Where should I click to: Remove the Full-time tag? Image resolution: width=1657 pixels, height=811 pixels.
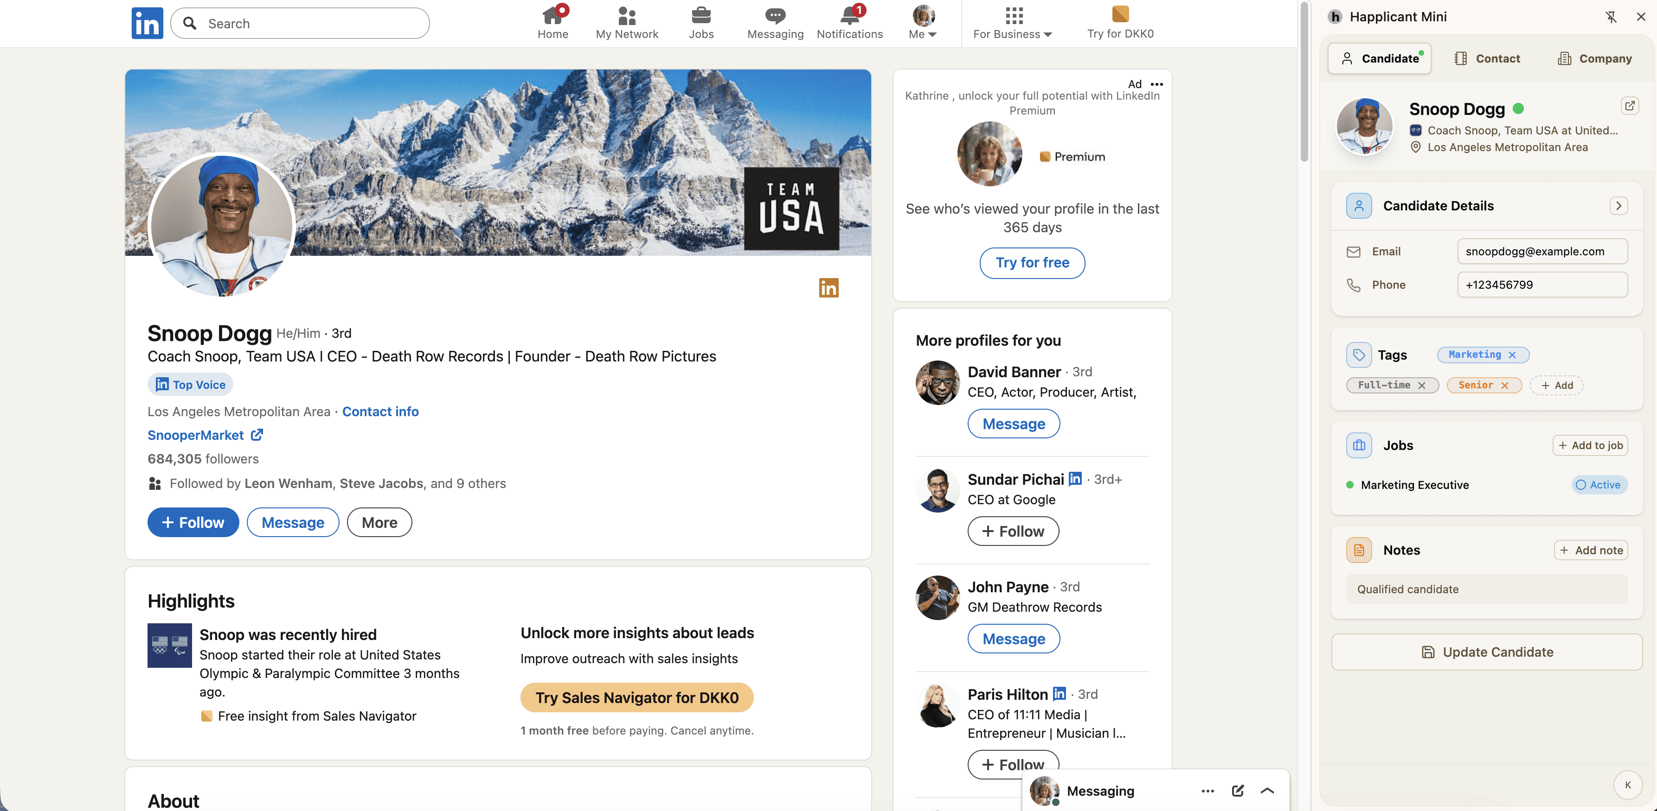[1422, 385]
